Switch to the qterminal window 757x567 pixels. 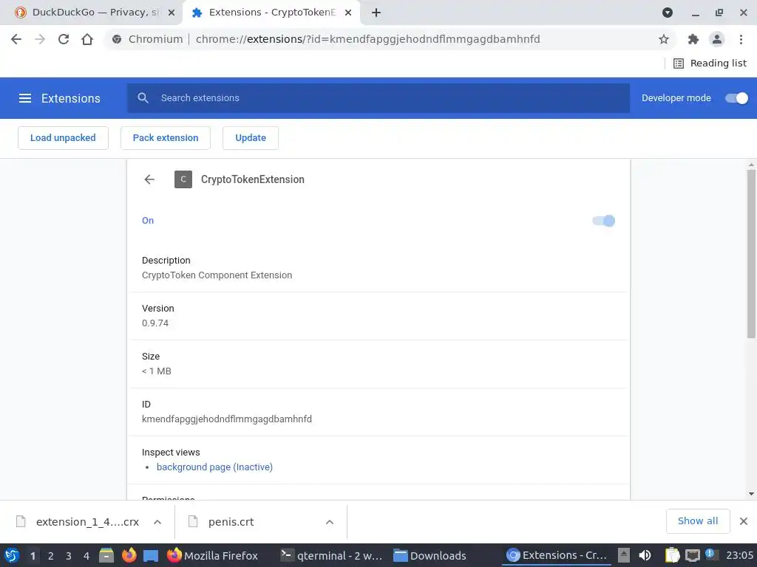332,555
